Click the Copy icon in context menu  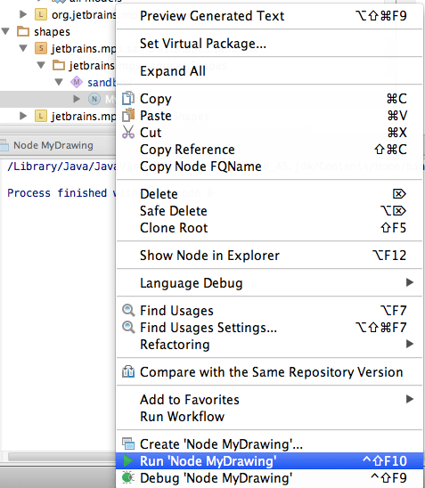click(128, 98)
